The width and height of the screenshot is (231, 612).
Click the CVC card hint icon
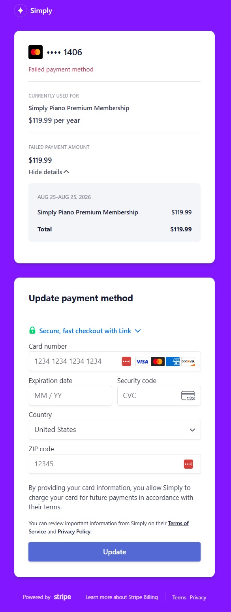[188, 396]
